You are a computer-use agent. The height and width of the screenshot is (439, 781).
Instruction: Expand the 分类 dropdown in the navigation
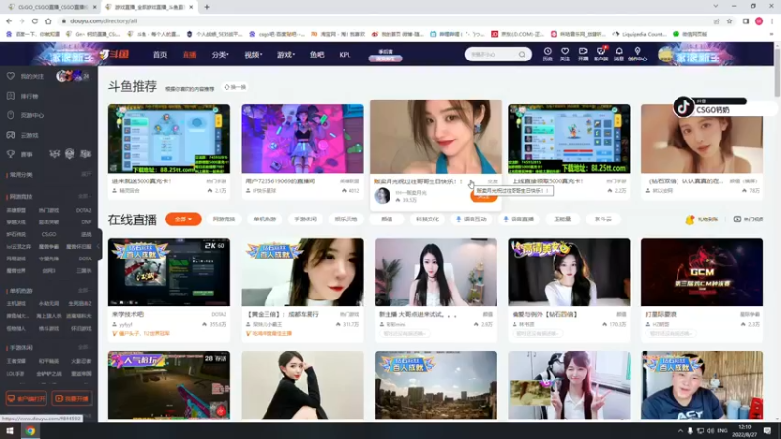tap(220, 55)
